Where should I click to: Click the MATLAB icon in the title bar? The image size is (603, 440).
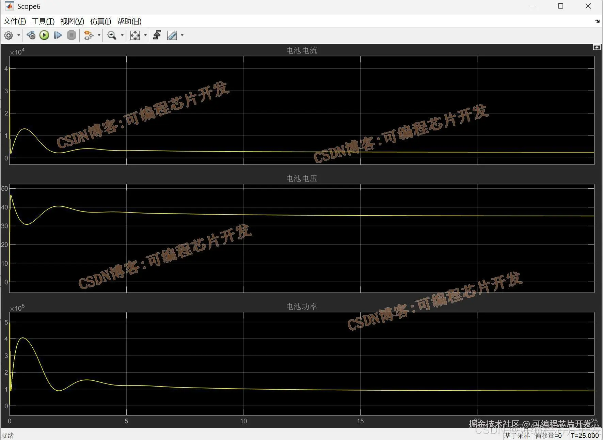(9, 6)
